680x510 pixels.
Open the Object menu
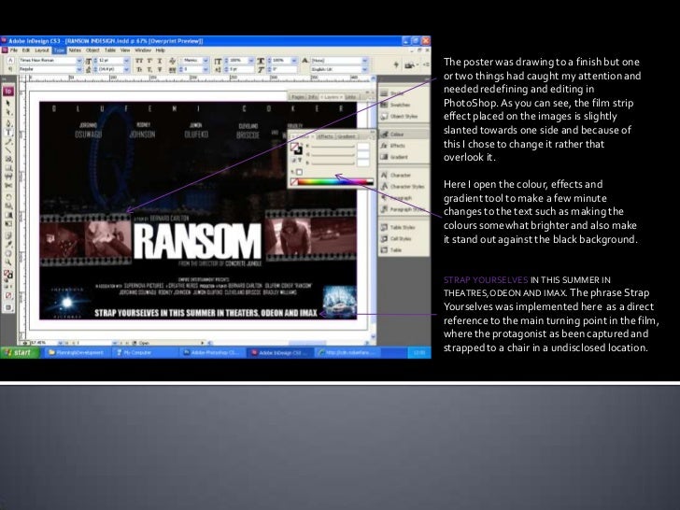click(92, 50)
